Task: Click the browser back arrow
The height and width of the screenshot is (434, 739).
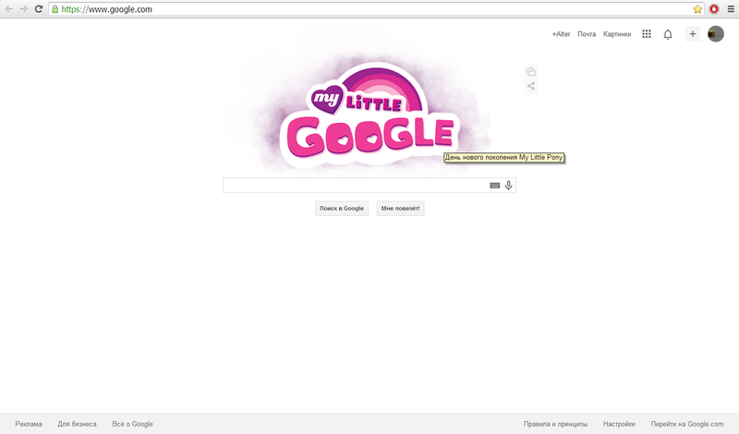Action: tap(9, 9)
